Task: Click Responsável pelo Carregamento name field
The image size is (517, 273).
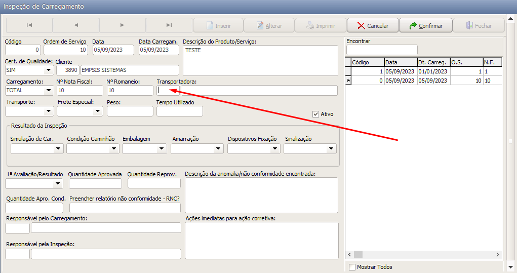Action: point(106,228)
